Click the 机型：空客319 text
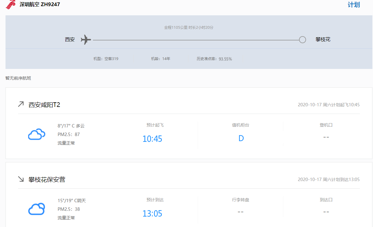This screenshot has width=373, height=227. (106, 59)
